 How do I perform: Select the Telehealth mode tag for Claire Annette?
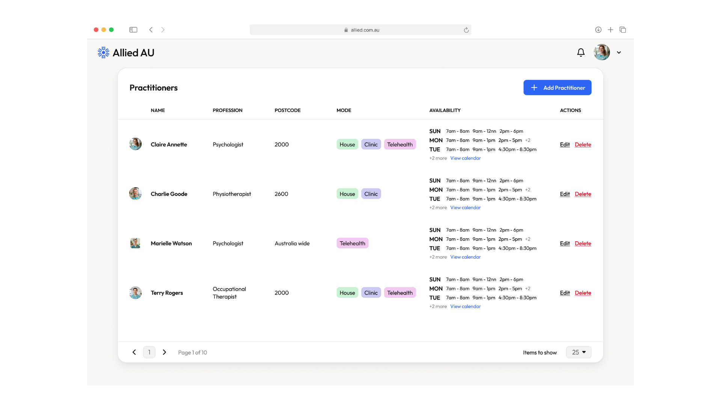coord(400,144)
